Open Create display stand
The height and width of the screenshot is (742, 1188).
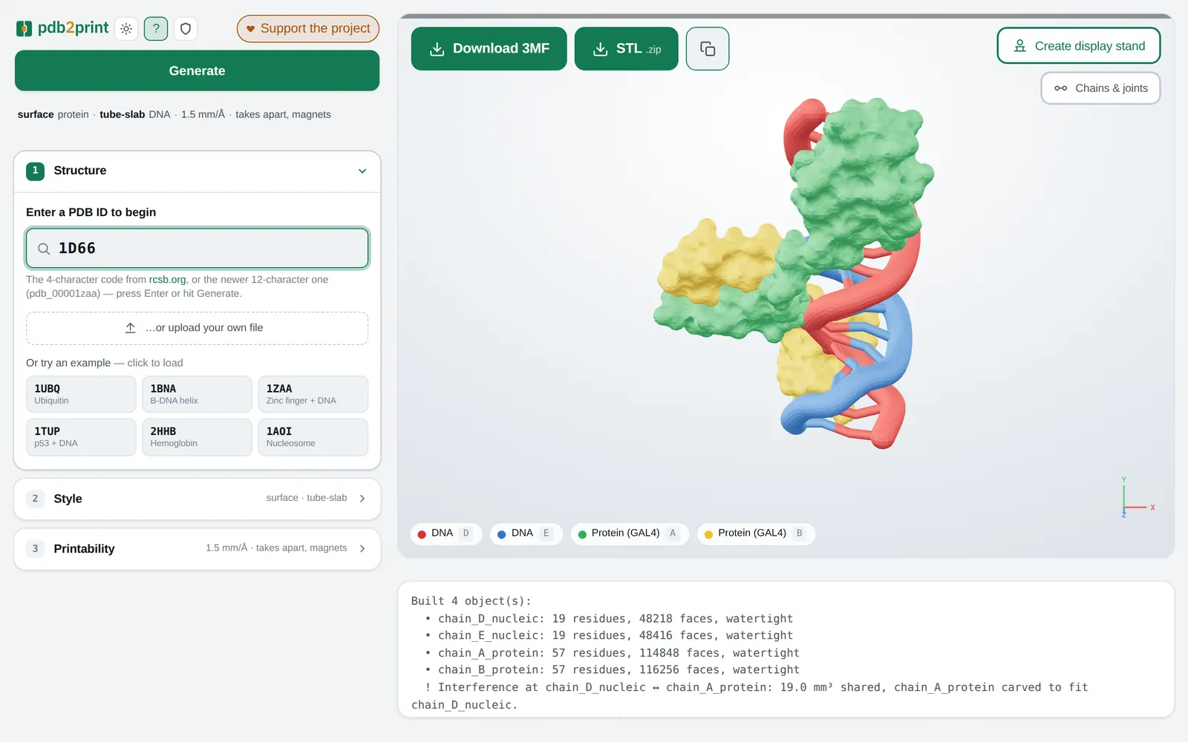coord(1079,46)
